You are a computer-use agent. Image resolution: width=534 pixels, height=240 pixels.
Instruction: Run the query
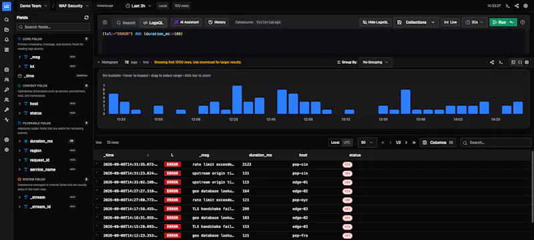503,22
